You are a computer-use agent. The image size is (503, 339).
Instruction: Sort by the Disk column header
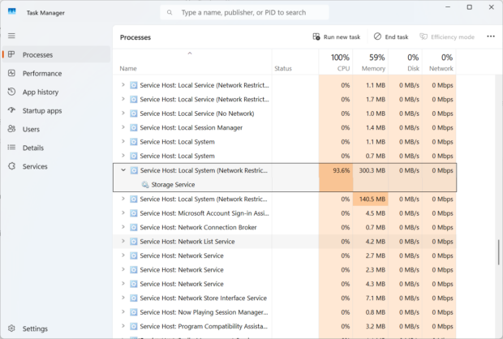tap(406, 62)
